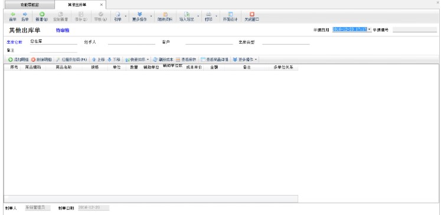
Task: Click the 辅助单位 column header
Action: point(151,68)
